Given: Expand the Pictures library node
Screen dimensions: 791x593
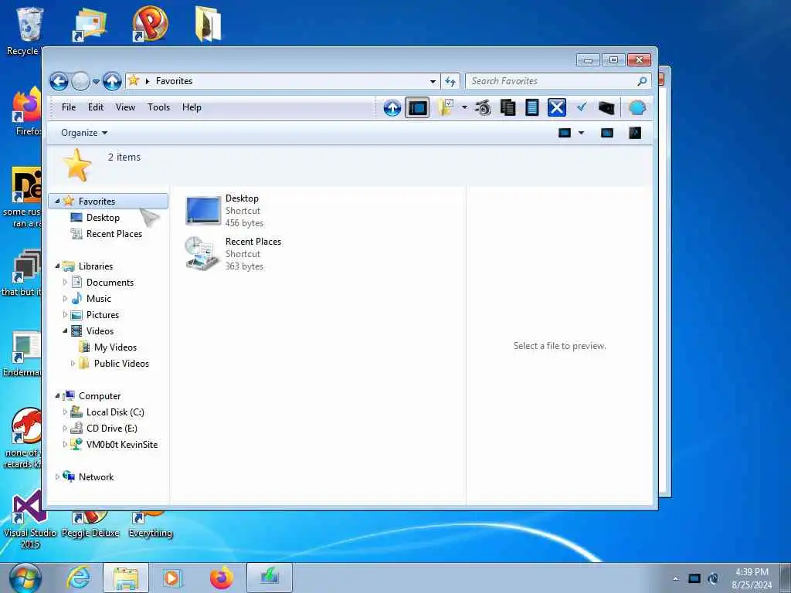Looking at the screenshot, I should click(65, 315).
